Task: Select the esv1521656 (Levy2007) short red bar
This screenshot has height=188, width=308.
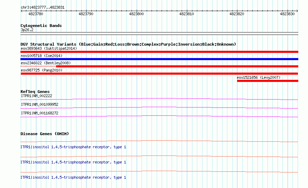Action: click(x=268, y=81)
